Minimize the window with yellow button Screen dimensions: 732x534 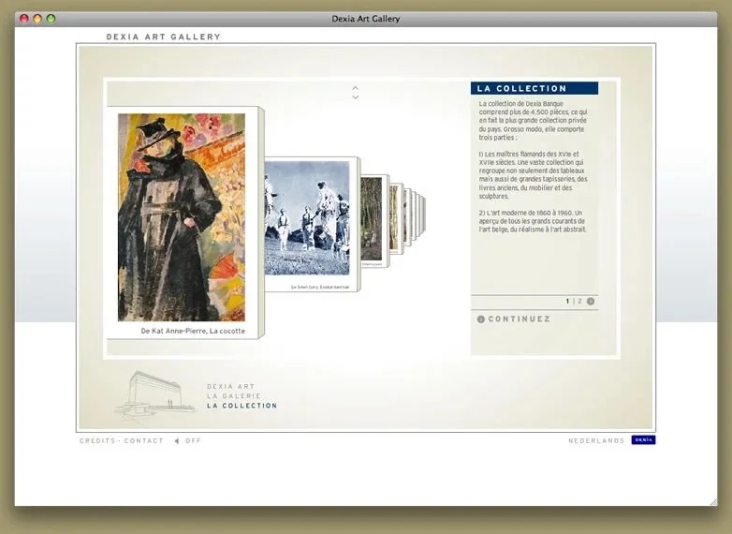click(x=37, y=19)
